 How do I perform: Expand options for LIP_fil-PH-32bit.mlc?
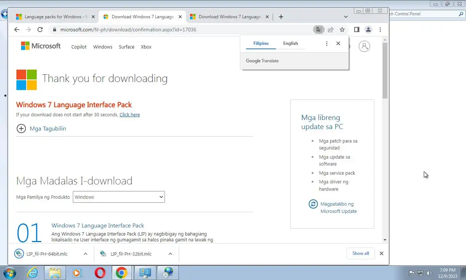point(170,254)
